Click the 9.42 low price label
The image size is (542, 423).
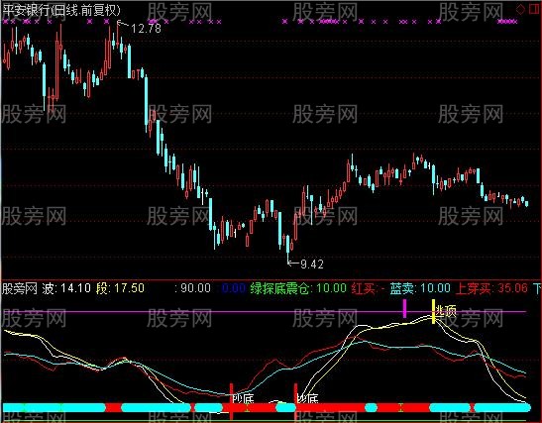coord(312,264)
